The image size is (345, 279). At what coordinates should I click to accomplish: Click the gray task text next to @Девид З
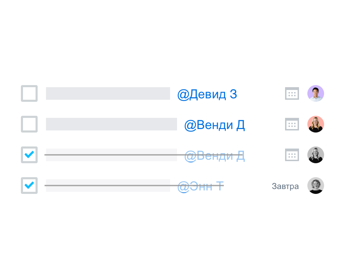coord(108,93)
